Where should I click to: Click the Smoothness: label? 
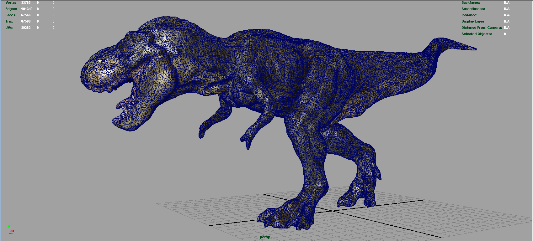[x=473, y=9]
